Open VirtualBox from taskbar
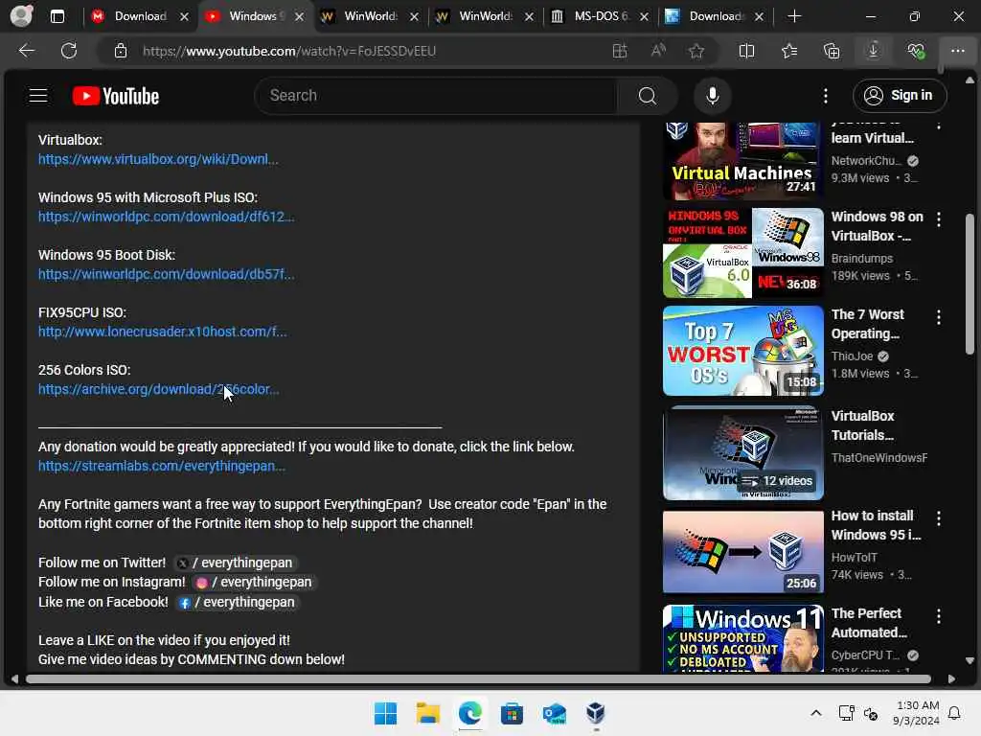 point(596,713)
